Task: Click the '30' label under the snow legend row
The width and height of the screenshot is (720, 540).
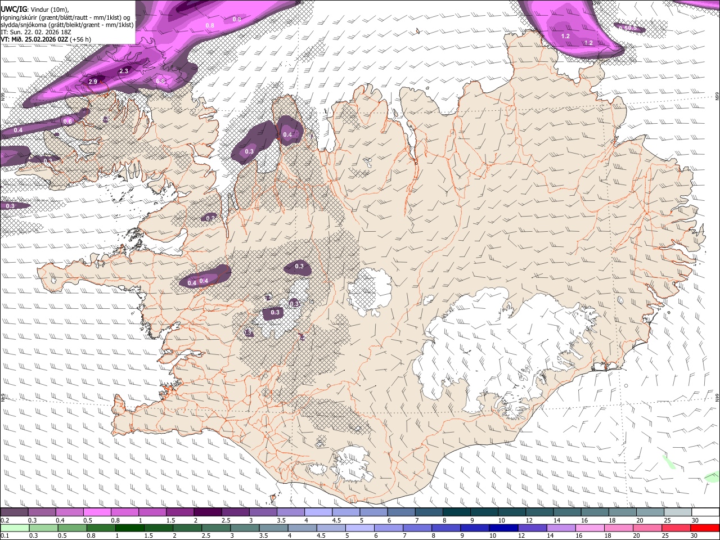Action: click(x=695, y=520)
